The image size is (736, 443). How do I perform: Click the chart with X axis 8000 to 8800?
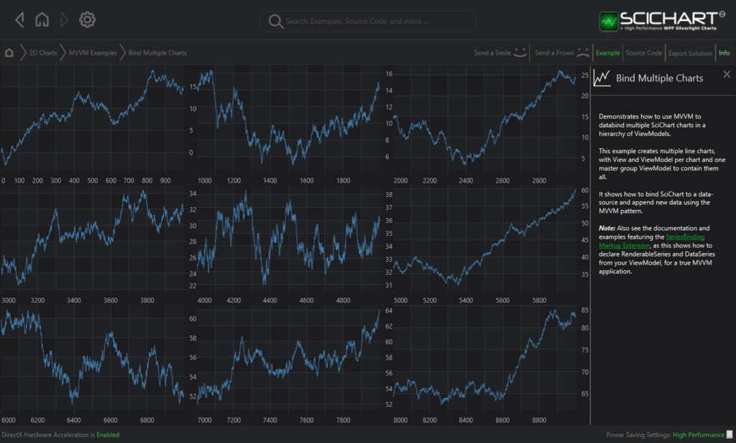484,358
